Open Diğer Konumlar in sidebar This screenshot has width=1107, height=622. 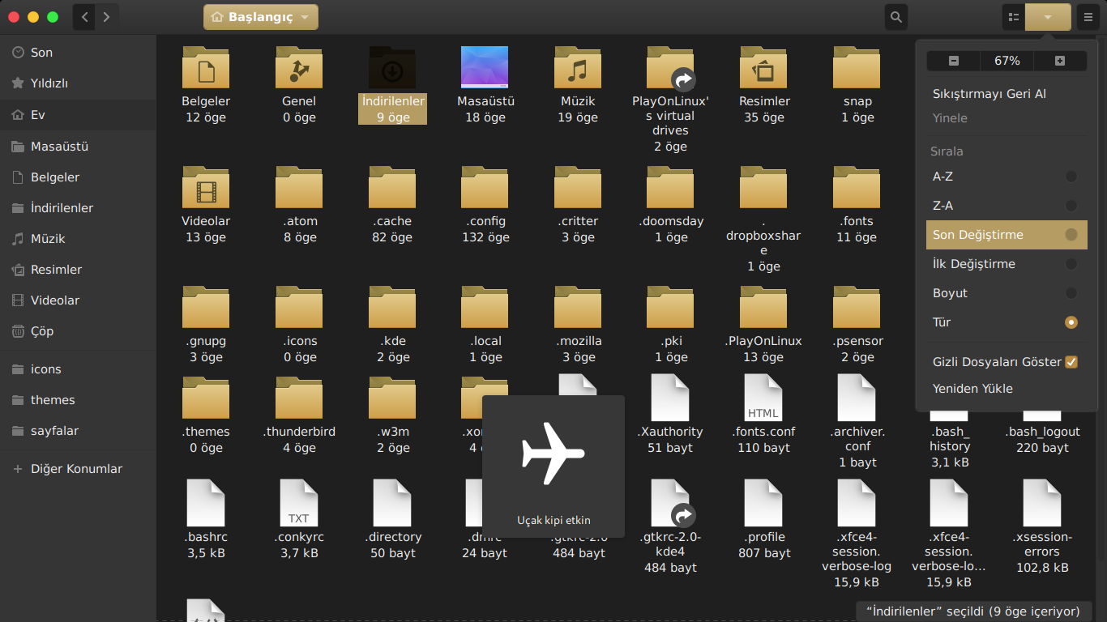coord(78,469)
